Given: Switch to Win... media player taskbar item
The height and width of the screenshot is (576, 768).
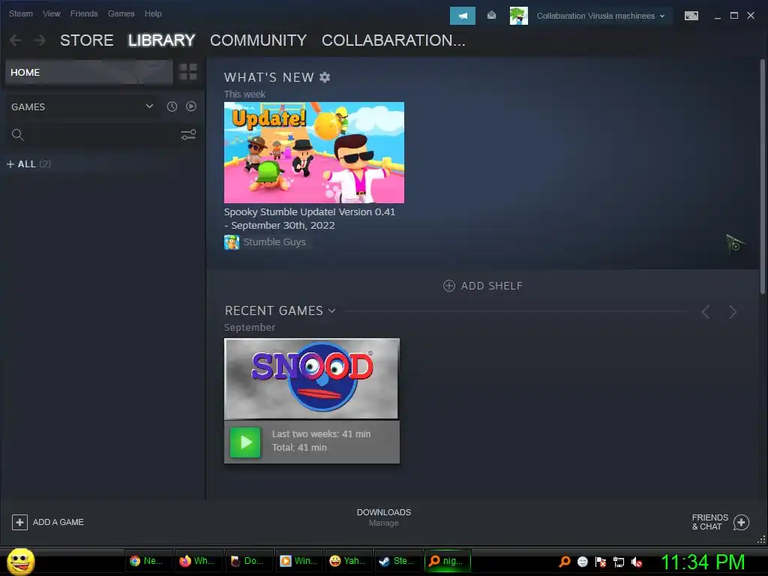Looking at the screenshot, I should [x=298, y=561].
